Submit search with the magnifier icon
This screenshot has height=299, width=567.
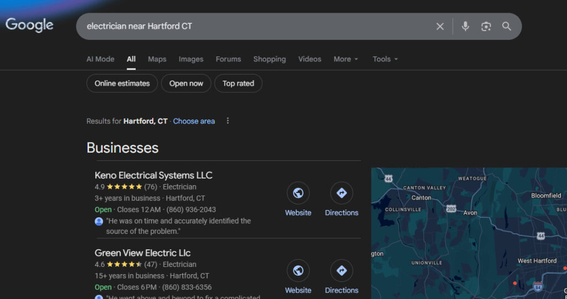point(507,26)
